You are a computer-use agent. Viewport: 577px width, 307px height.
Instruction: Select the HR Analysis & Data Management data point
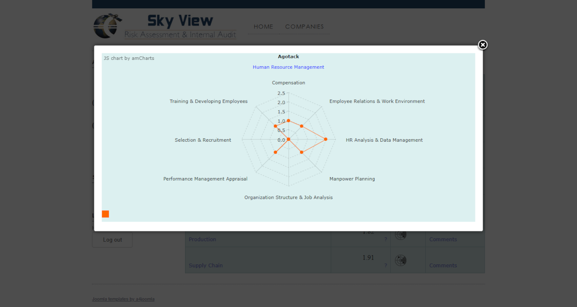click(x=326, y=139)
